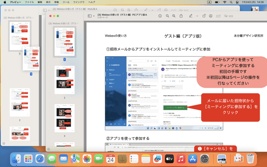Image resolution: width=267 pixels, height=167 pixels.
Task: Open the Wi-Fi menu in menu bar
Action: pyautogui.click(x=225, y=2)
